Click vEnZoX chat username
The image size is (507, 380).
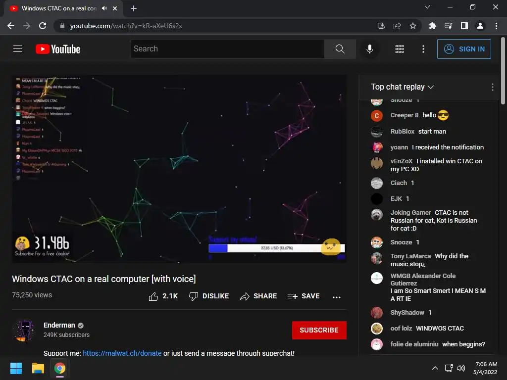(401, 161)
